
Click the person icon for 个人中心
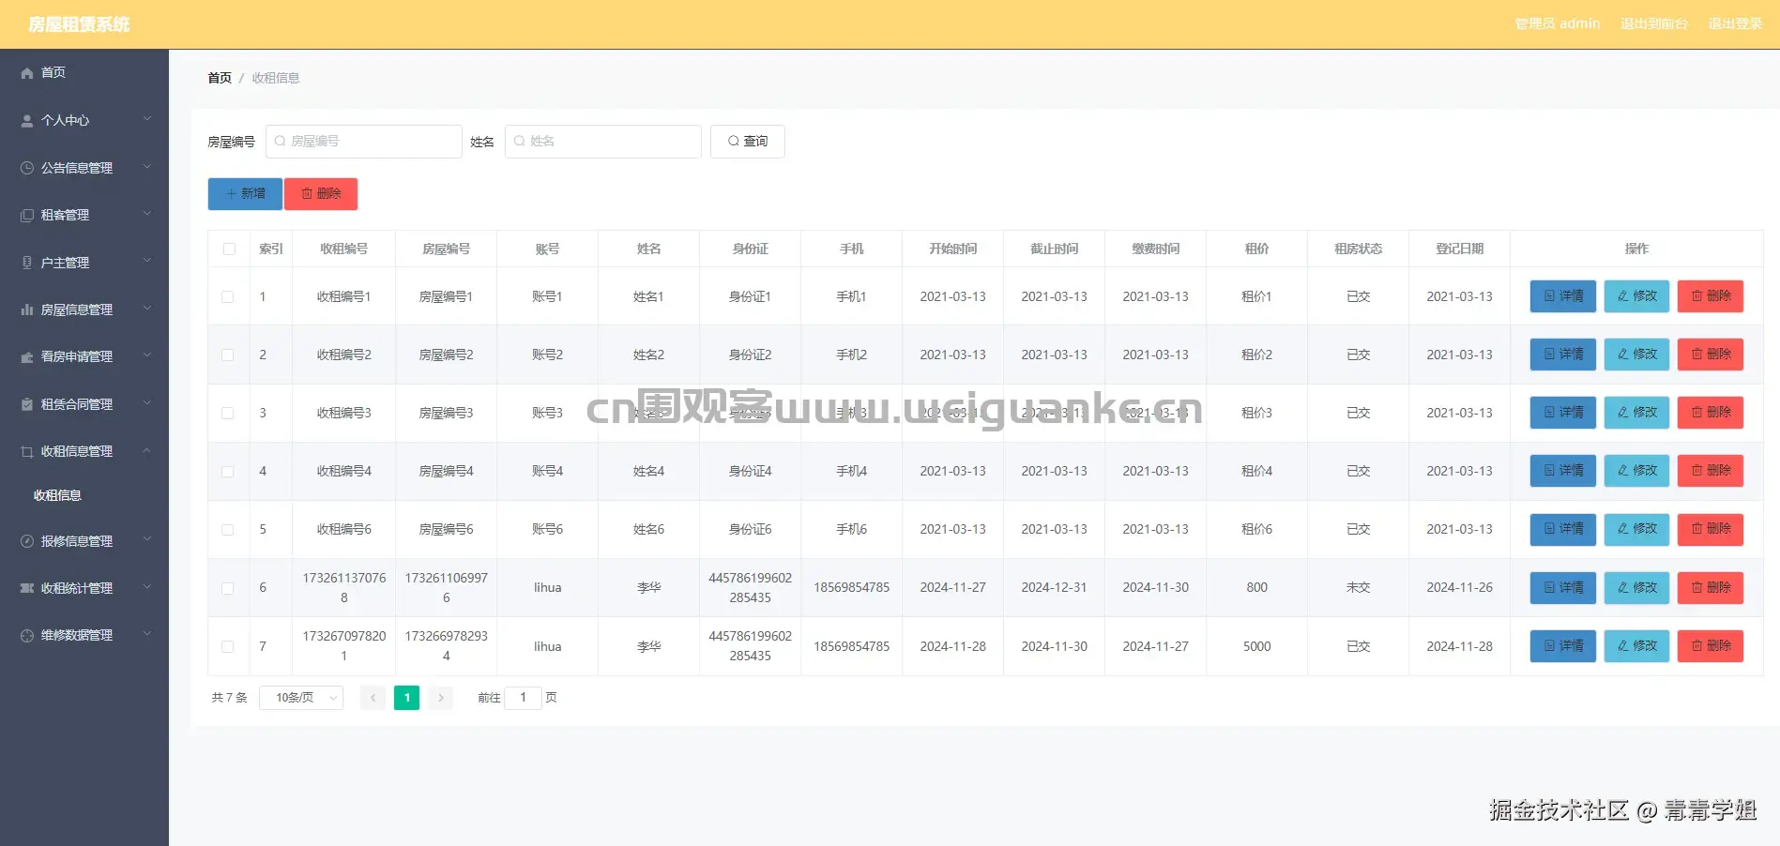(x=27, y=121)
